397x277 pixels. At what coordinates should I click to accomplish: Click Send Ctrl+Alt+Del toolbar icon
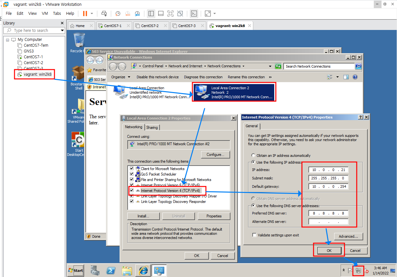[104, 14]
